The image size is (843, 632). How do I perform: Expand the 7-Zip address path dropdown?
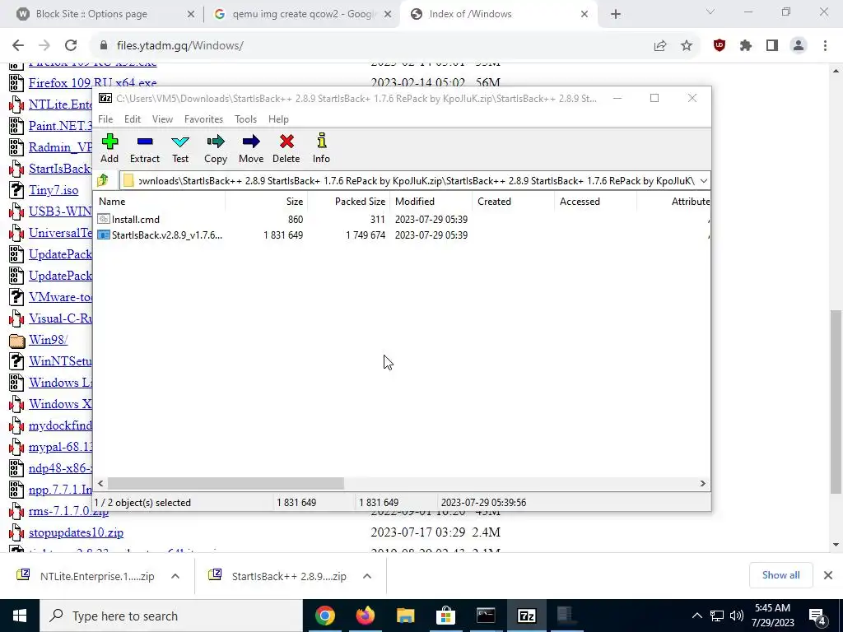703,180
